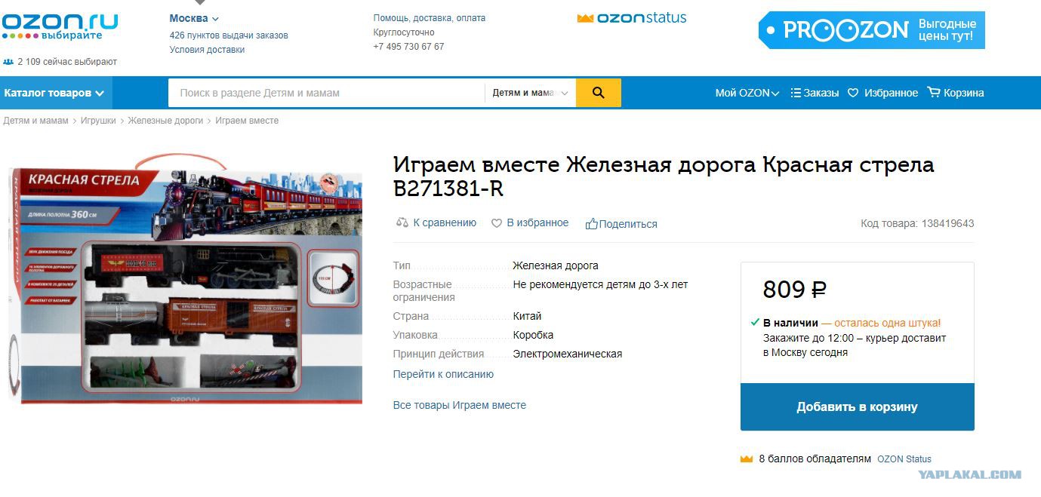Image resolution: width=1041 pixels, height=497 pixels.
Task: Open the Мой OZON menu
Action: tap(747, 93)
